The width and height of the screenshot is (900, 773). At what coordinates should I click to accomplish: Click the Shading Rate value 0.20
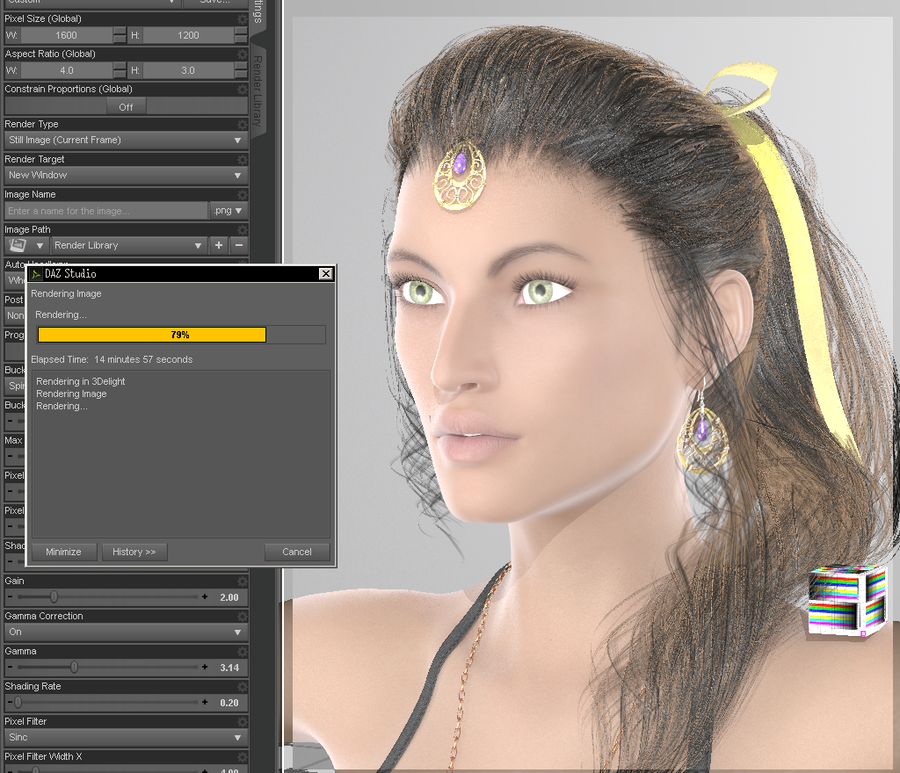[229, 703]
